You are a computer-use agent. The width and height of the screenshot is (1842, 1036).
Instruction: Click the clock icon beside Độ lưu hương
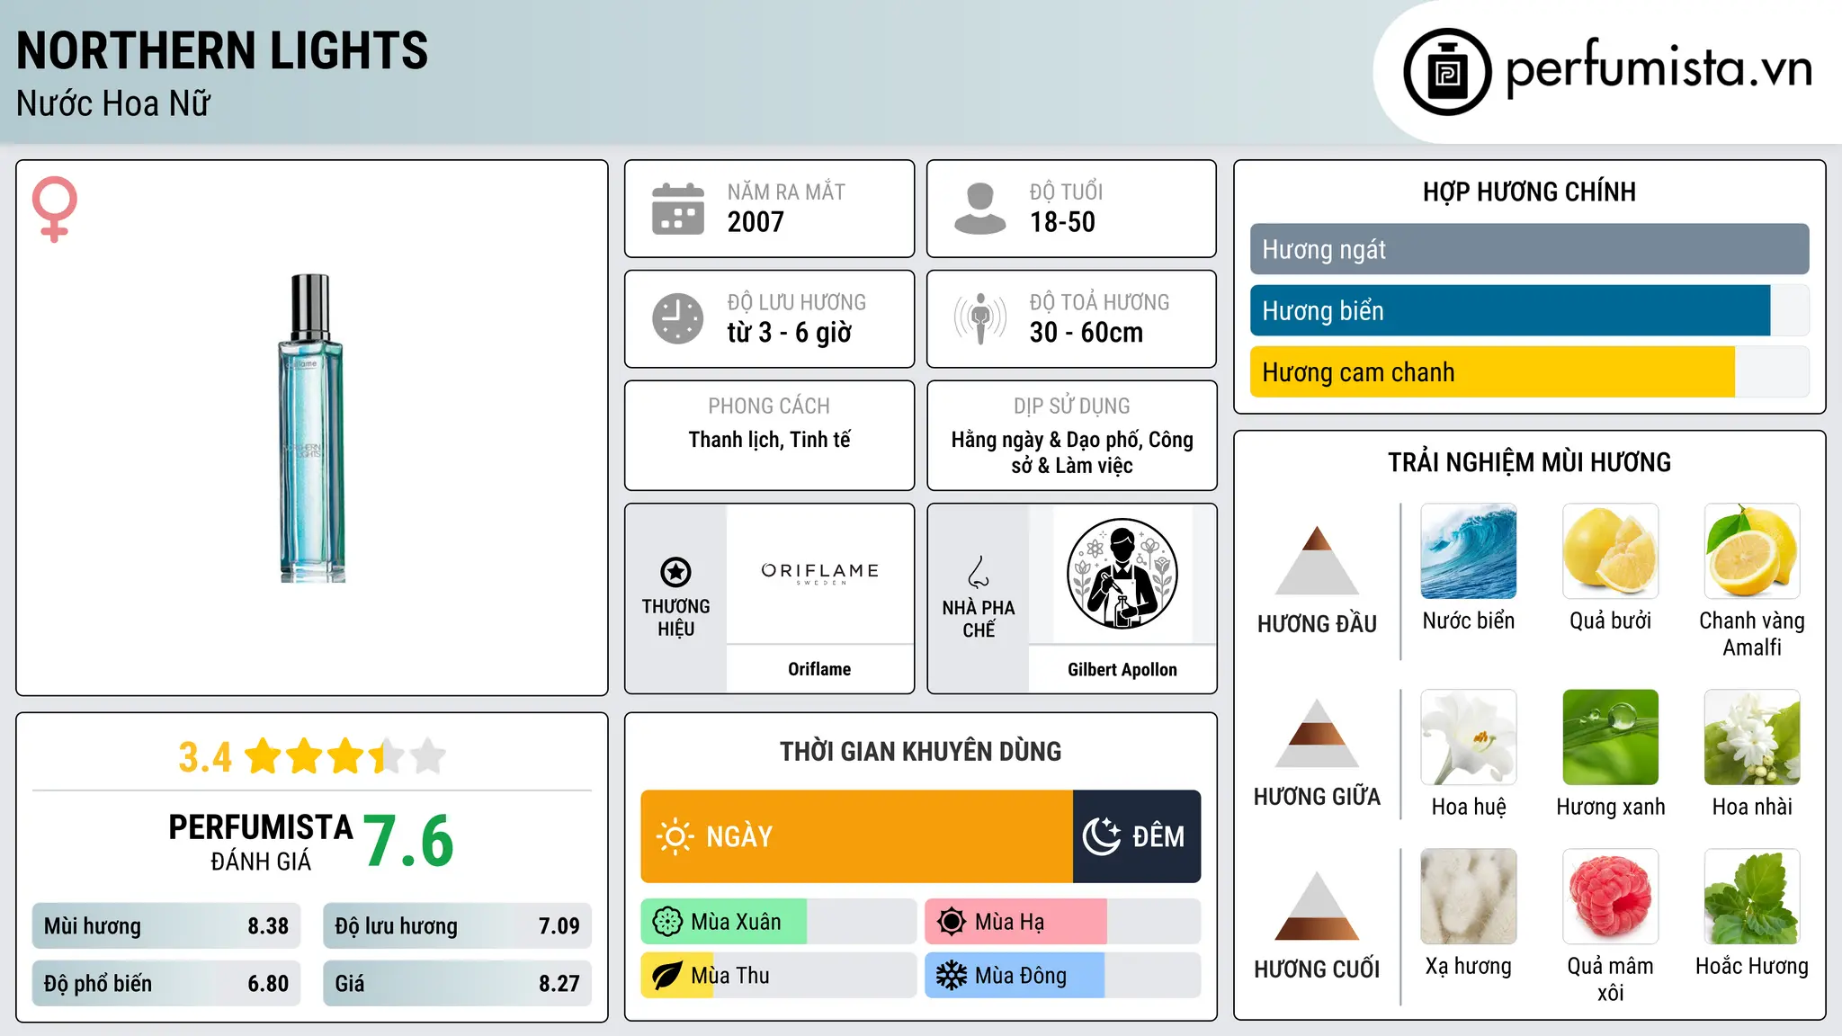click(x=678, y=318)
